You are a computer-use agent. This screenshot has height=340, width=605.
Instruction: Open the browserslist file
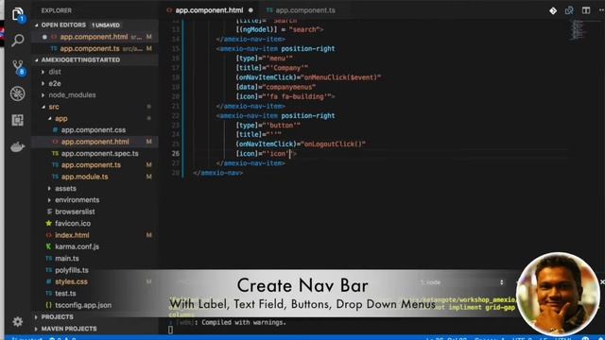point(75,212)
